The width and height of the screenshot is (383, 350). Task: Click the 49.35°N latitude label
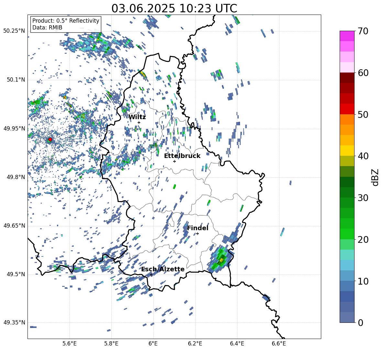point(14,322)
